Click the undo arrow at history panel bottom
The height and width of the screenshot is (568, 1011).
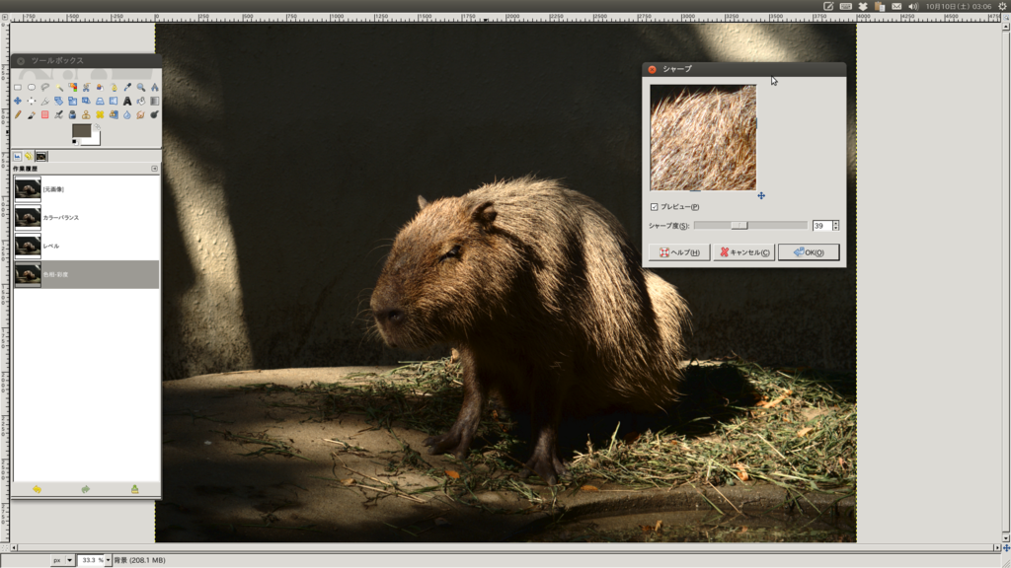(x=37, y=489)
